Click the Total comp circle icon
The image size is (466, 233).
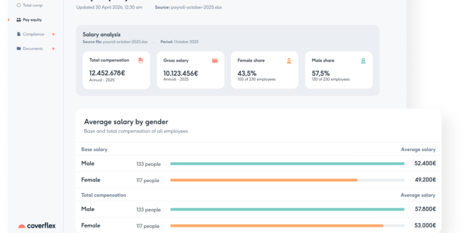coord(19,6)
